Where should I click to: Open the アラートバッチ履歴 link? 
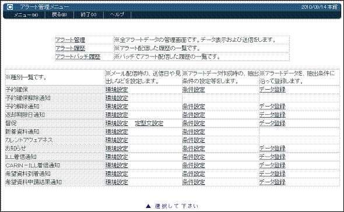78,56
